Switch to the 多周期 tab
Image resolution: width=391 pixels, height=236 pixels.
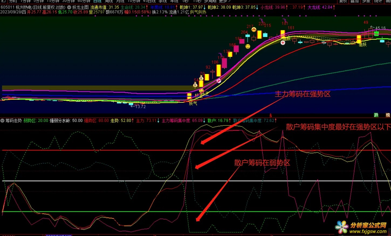point(210,1)
